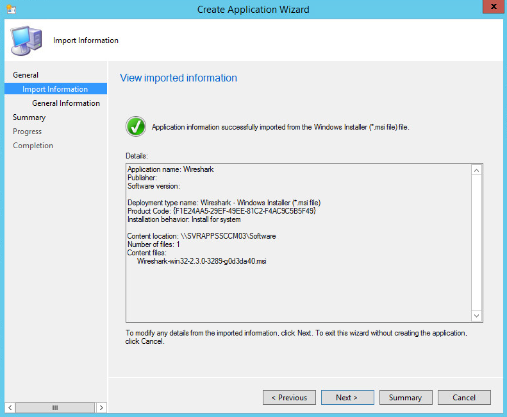507x417 pixels.
Task: Click the computer icon beside Import Information header
Action: (x=26, y=40)
